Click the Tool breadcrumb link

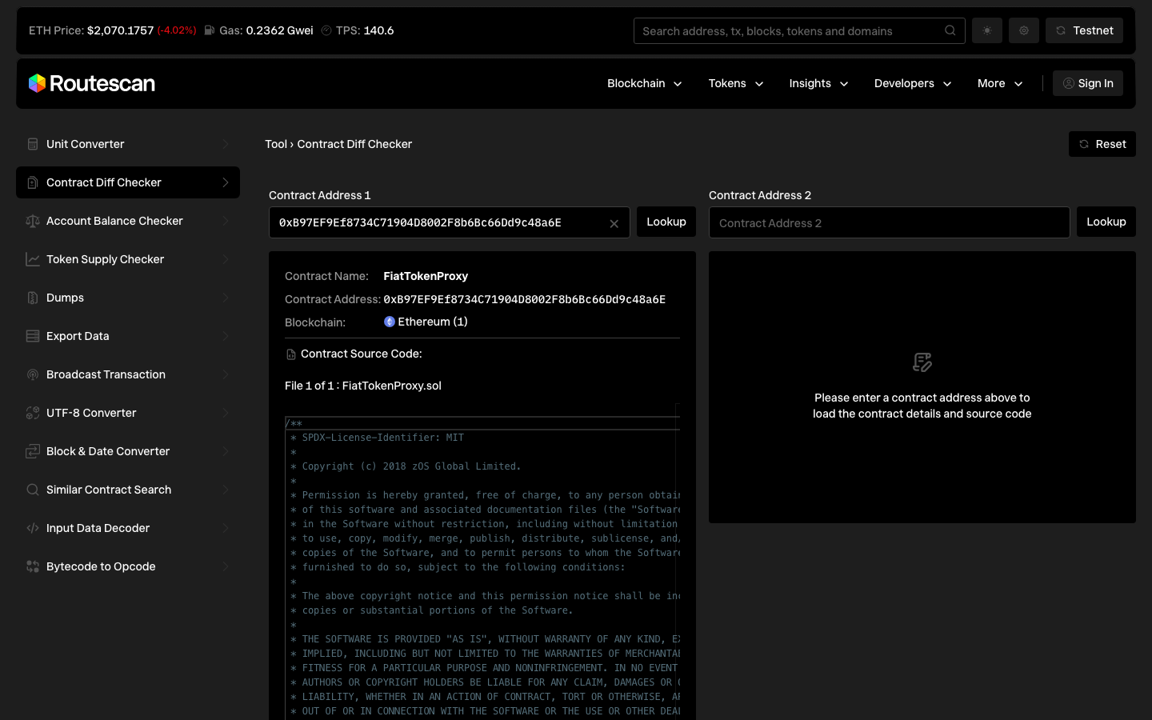click(276, 144)
